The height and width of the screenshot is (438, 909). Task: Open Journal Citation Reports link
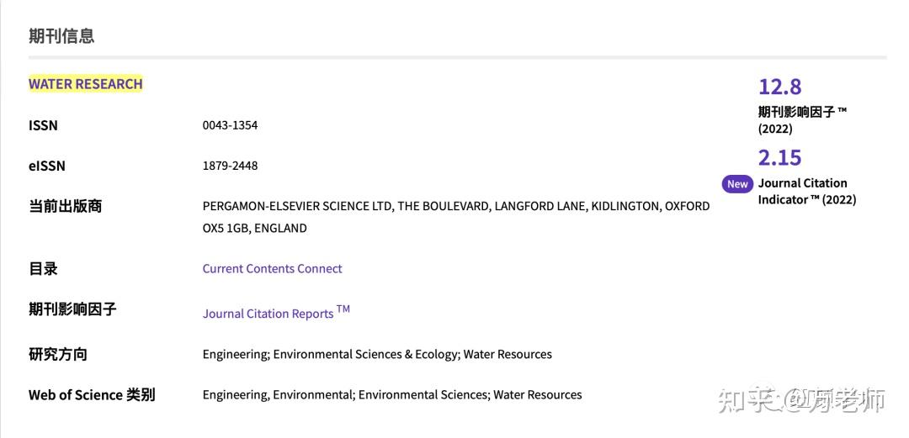click(276, 312)
